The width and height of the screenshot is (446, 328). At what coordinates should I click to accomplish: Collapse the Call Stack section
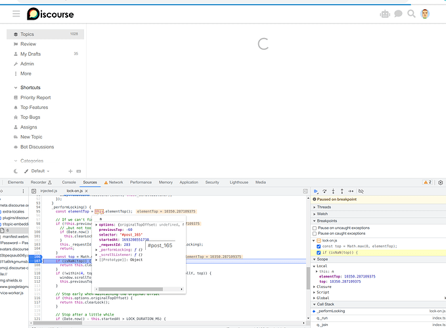(325, 304)
